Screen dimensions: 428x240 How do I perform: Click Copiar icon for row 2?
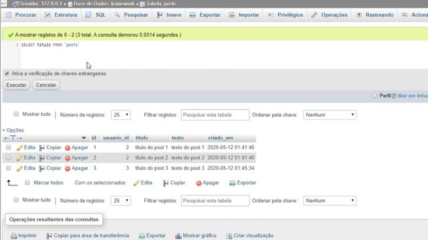click(x=41, y=158)
